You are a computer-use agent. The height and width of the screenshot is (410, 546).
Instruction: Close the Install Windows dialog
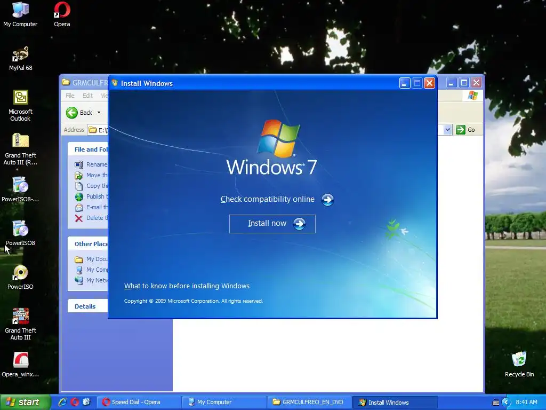430,83
